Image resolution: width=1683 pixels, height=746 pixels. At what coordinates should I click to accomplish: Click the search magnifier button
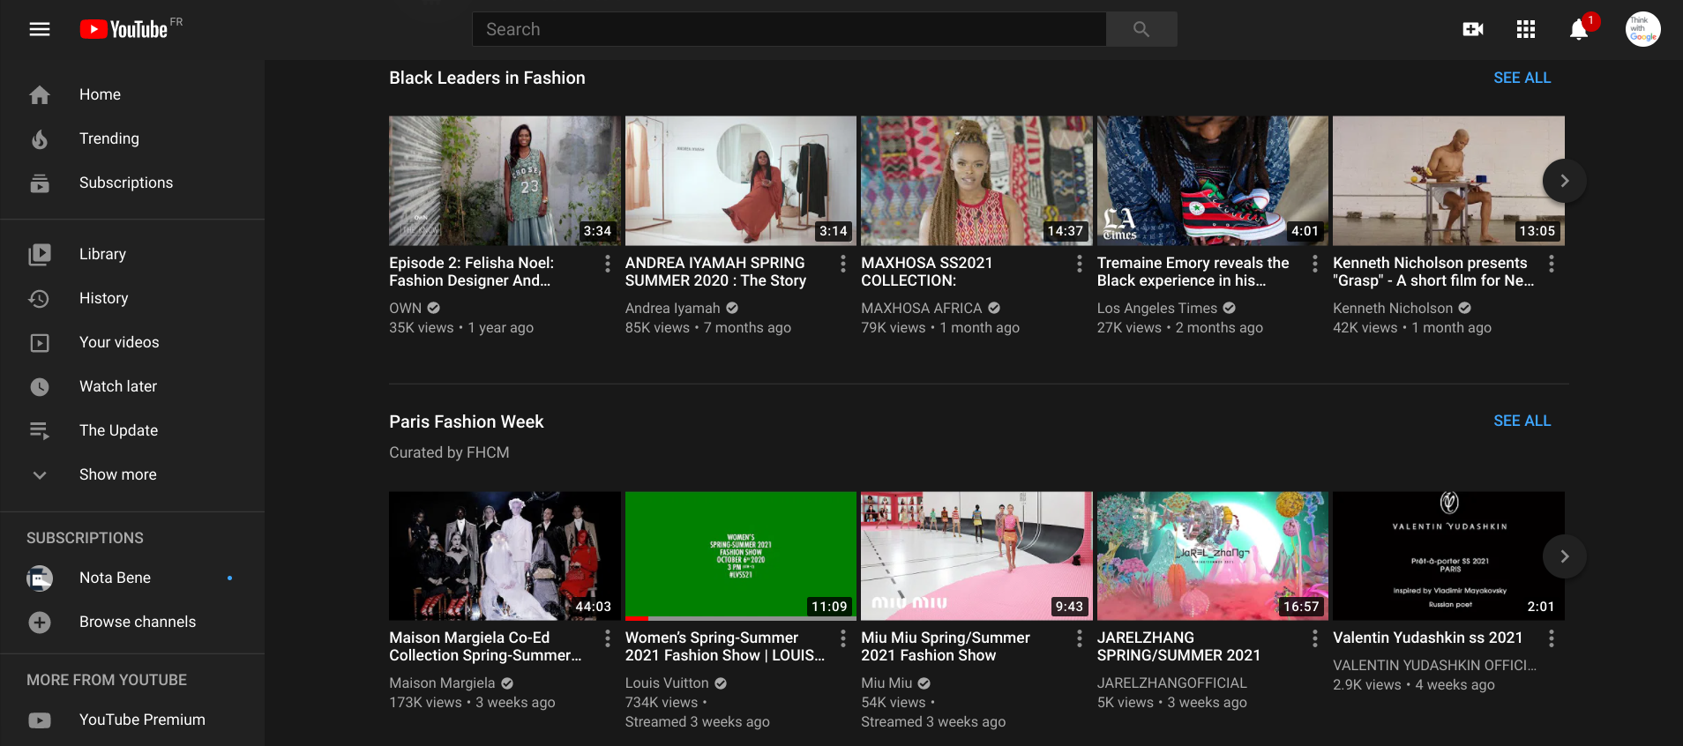click(1141, 29)
